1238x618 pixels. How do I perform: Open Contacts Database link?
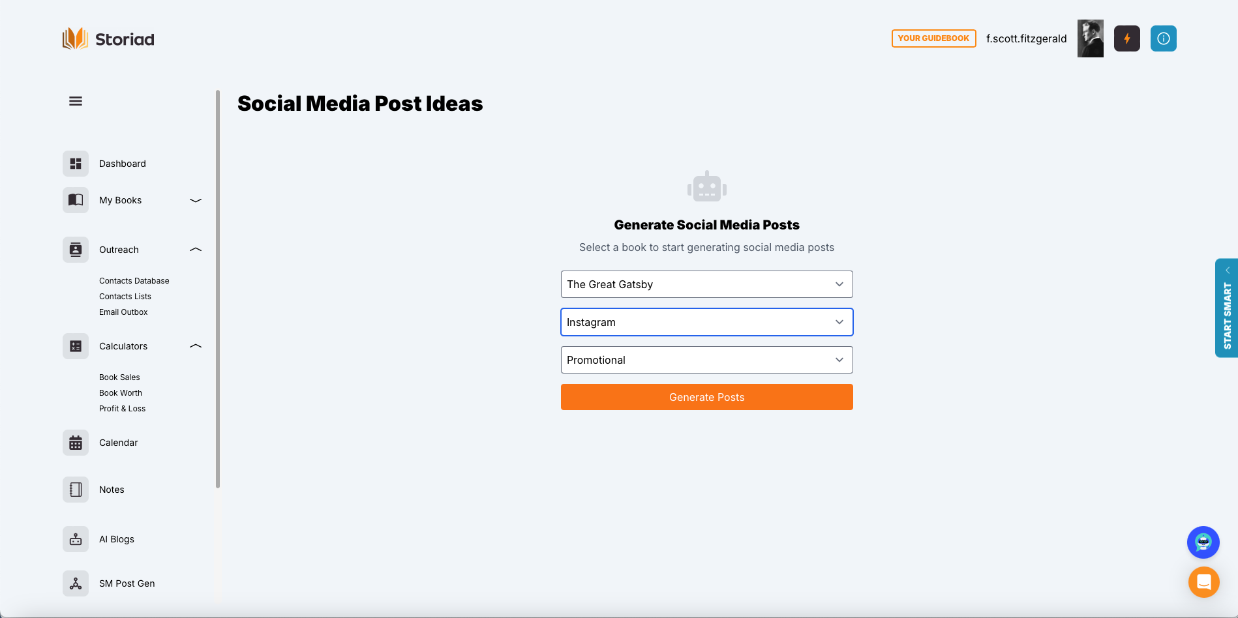134,281
